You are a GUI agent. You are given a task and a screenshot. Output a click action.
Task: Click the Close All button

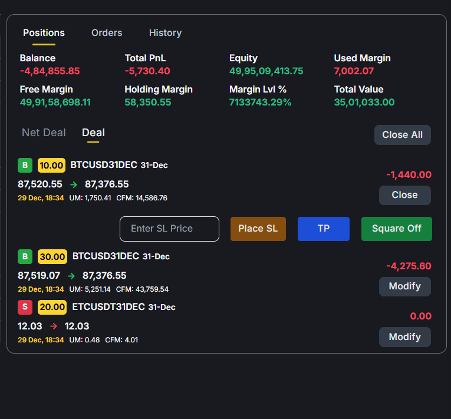402,135
